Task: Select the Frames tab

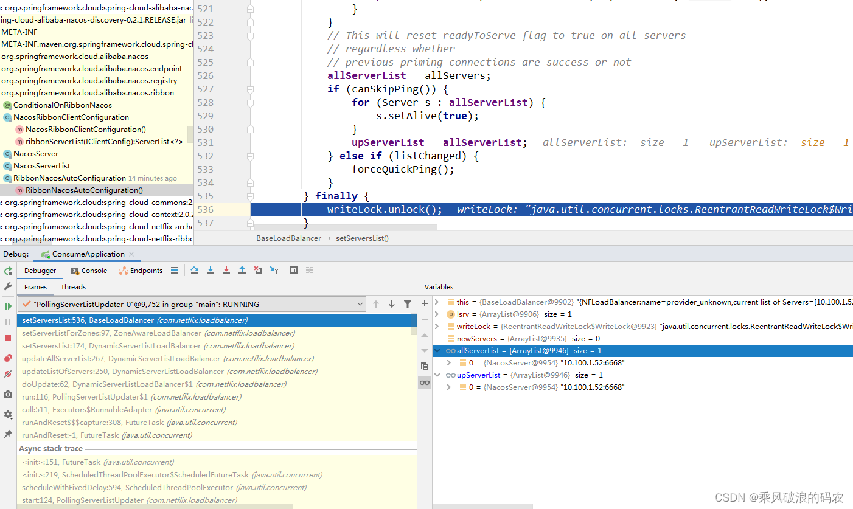Action: [36, 287]
